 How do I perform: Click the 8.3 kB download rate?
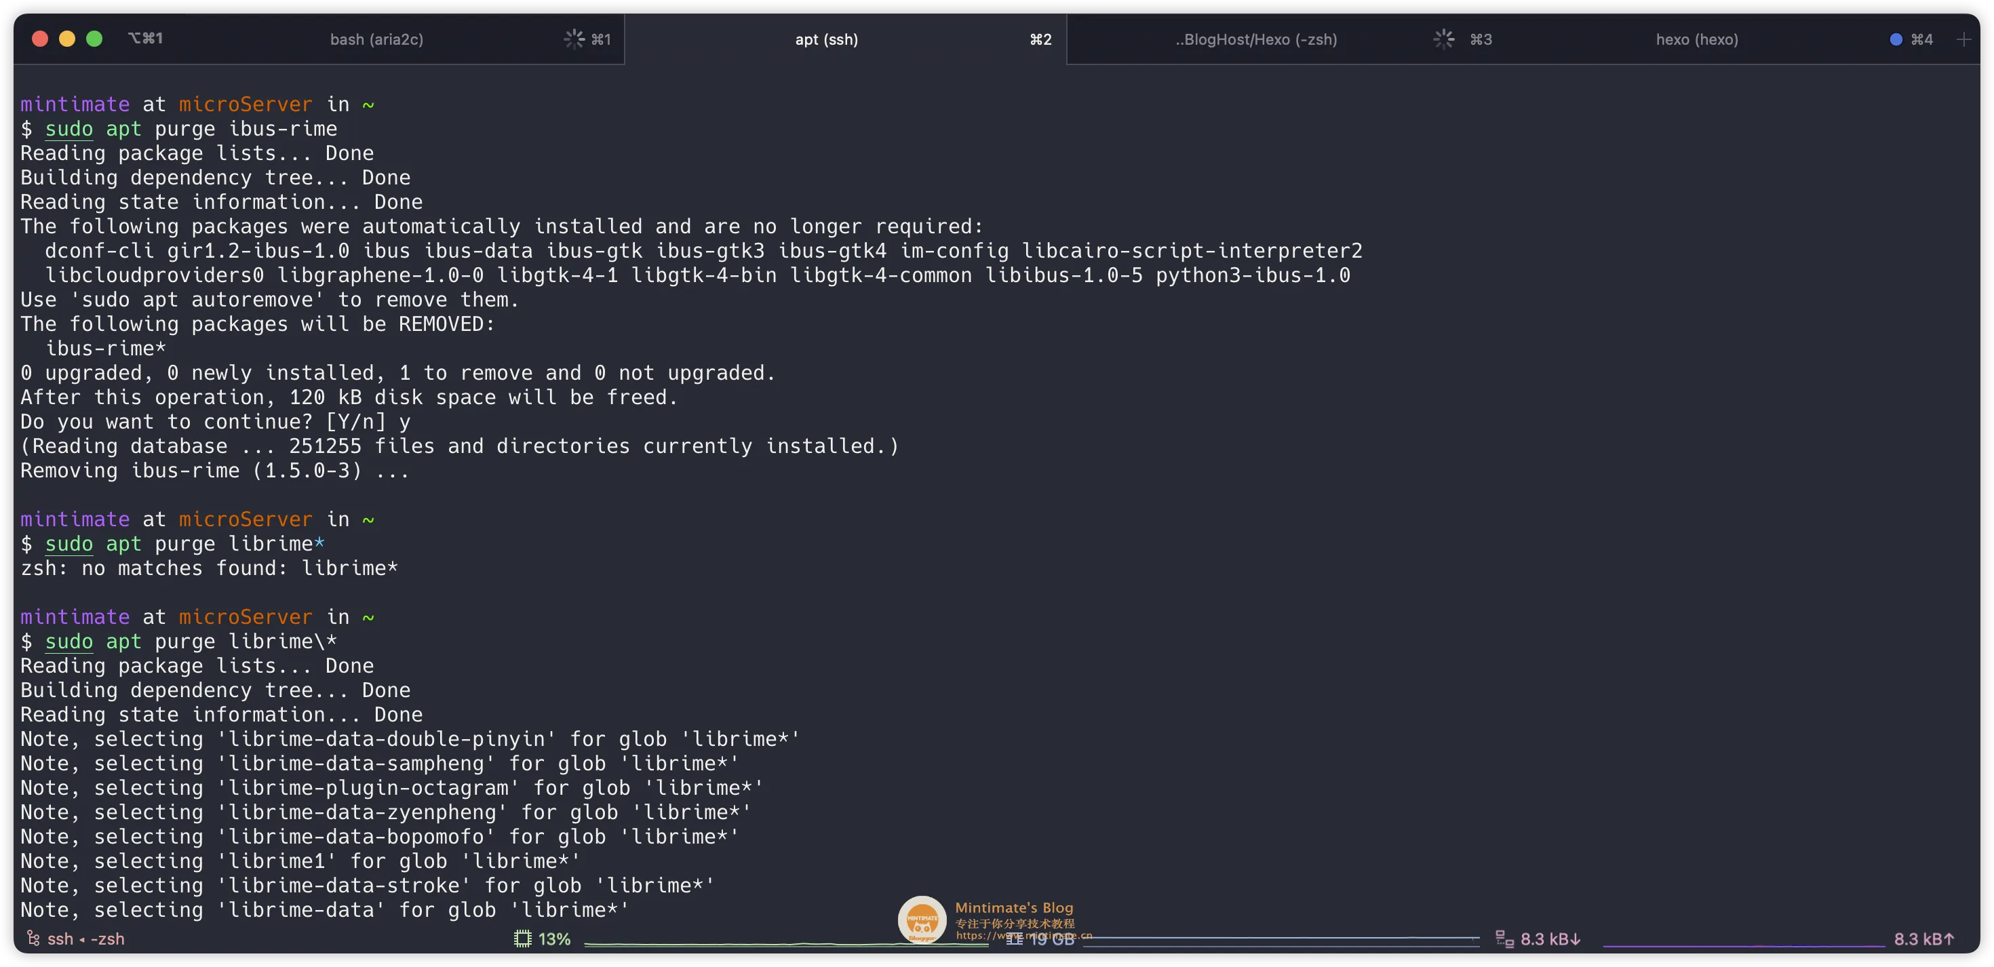[1550, 939]
